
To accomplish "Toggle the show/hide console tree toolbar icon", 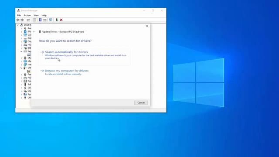I will [x=28, y=20].
